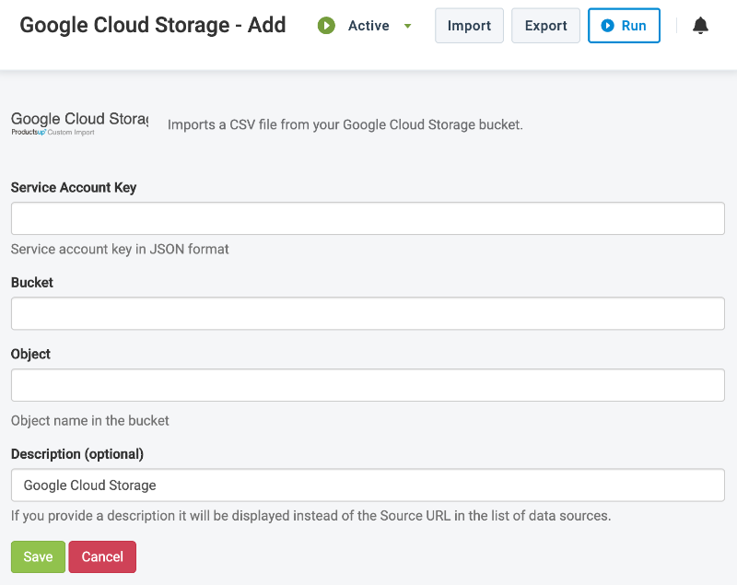
Task: Click the Description (optional) label
Action: click(x=77, y=453)
